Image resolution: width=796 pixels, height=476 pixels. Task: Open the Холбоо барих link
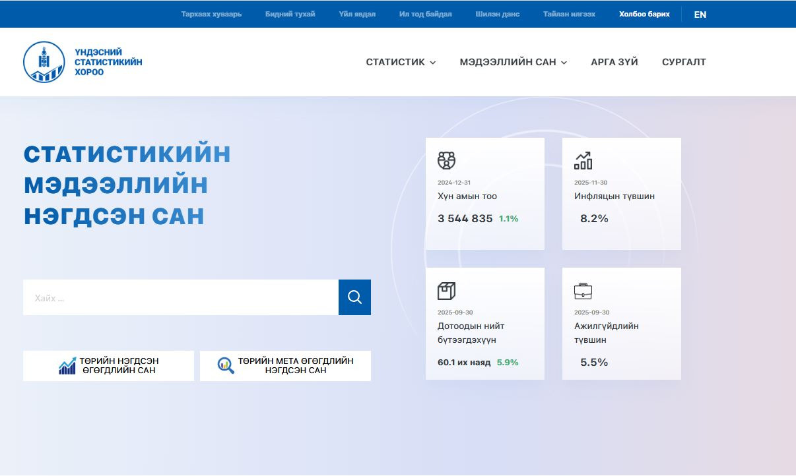(x=644, y=14)
